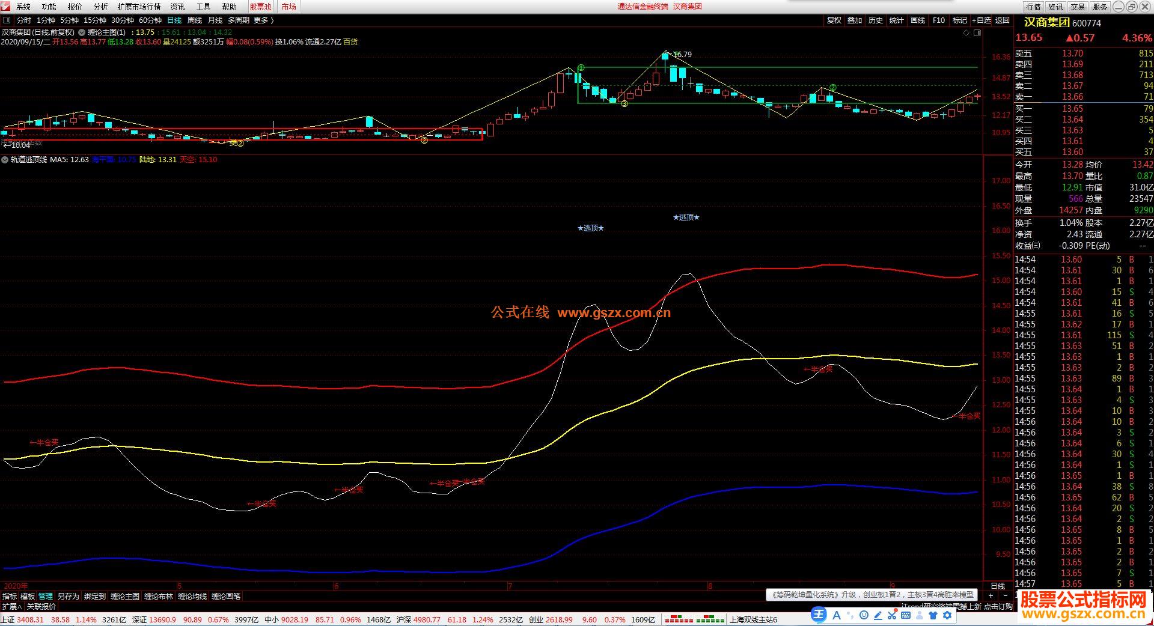This screenshot has height=626, width=1154.
Task: Switch to 5分钟 period
Action: click(69, 20)
